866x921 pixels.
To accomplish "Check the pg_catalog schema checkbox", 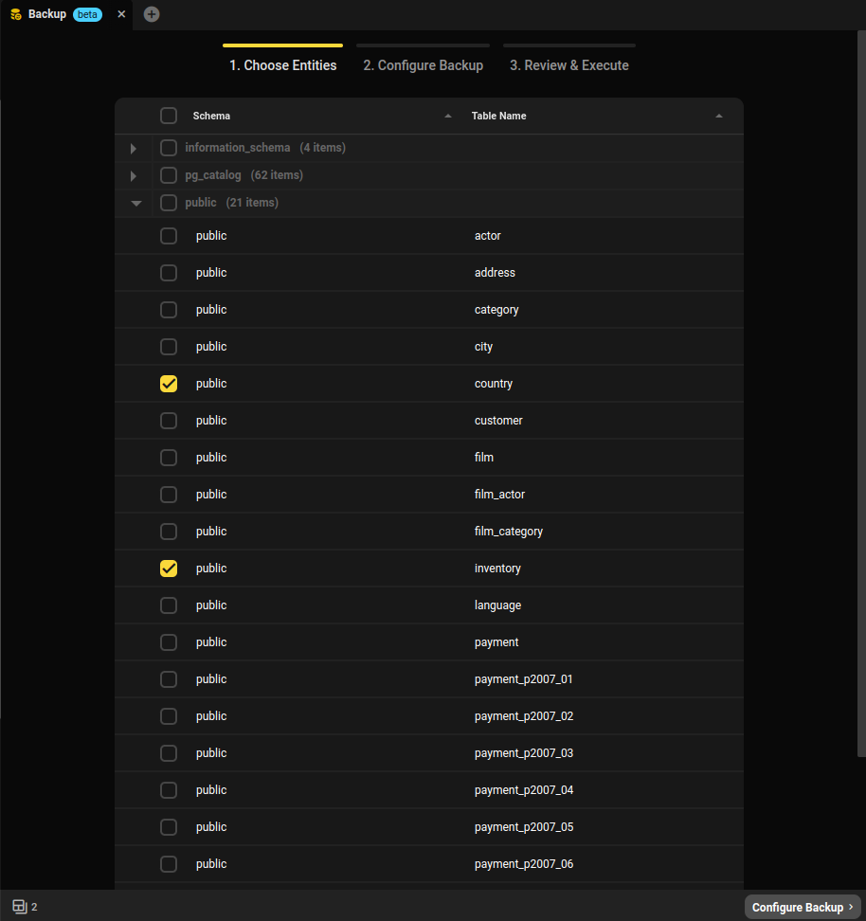I will [168, 174].
